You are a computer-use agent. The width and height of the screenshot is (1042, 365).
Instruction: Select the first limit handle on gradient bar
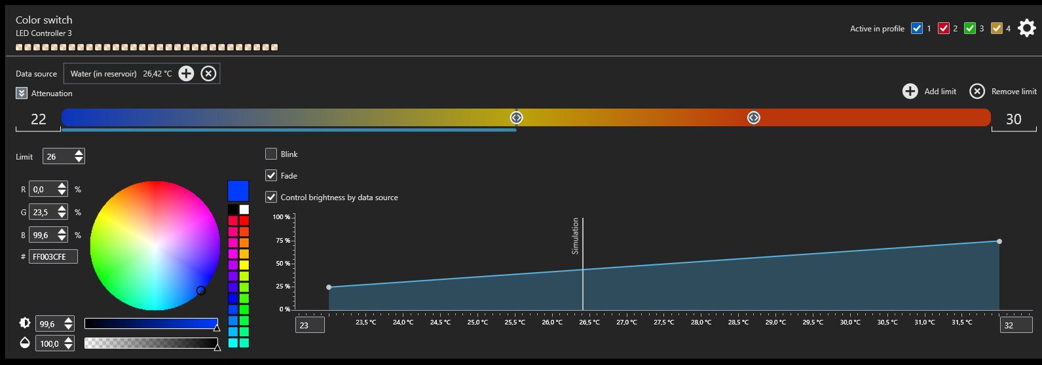[516, 118]
